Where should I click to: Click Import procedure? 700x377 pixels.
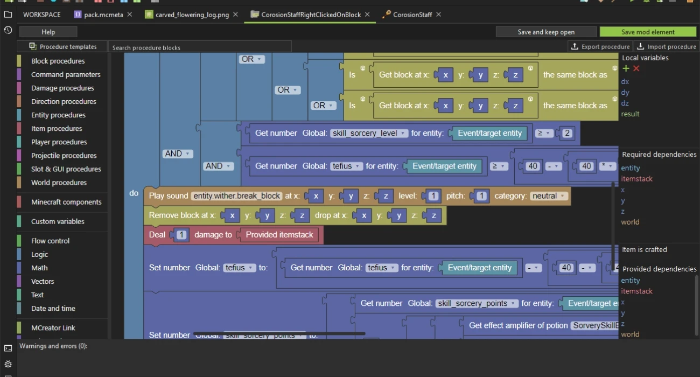667,46
